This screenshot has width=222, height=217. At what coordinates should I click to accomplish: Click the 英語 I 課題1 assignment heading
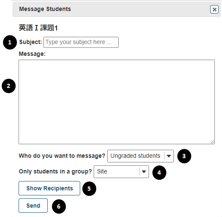pyautogui.click(x=38, y=27)
